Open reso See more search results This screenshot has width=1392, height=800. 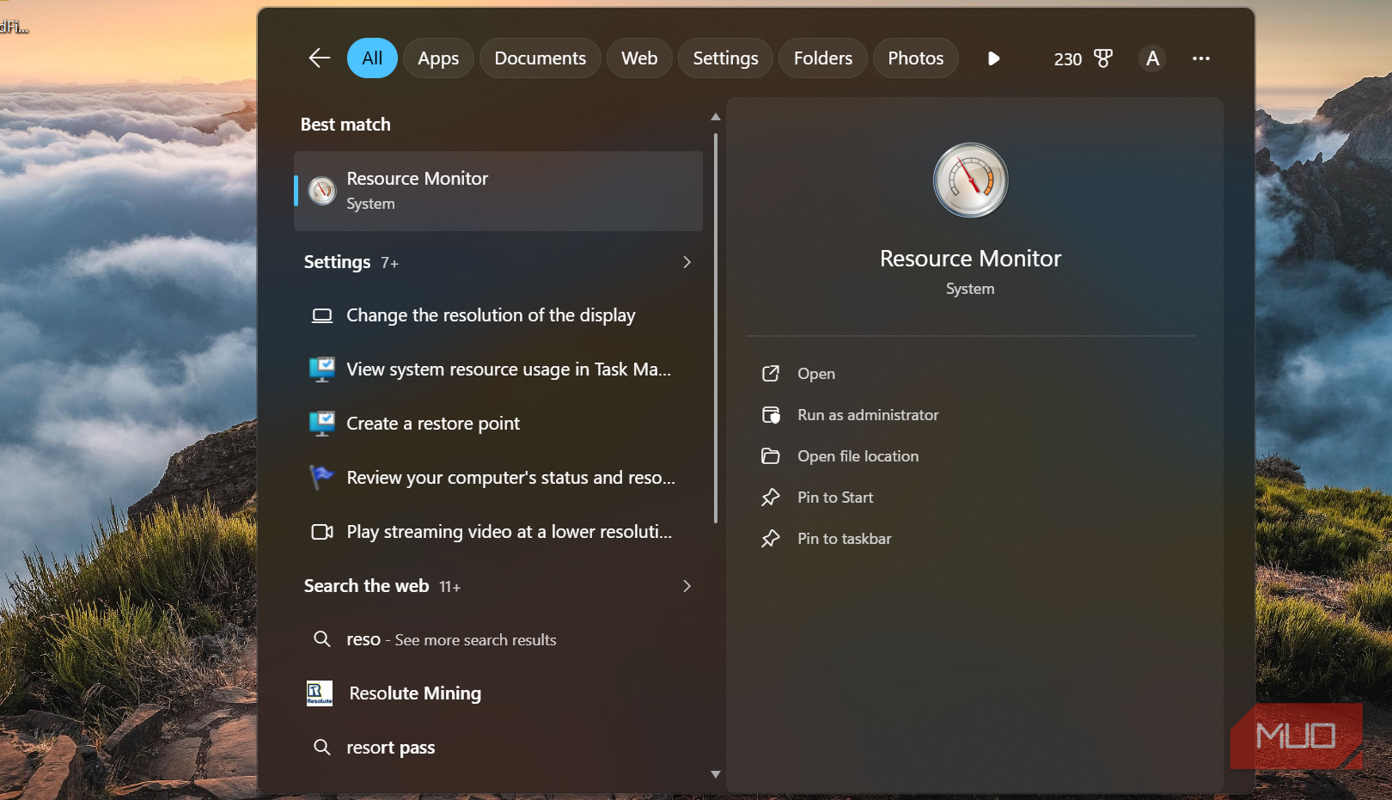click(x=498, y=639)
